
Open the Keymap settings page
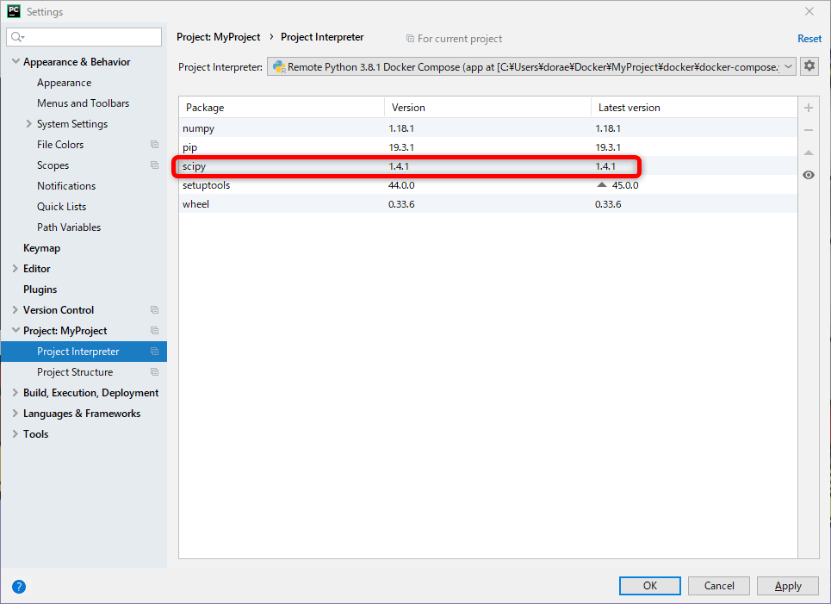(42, 248)
